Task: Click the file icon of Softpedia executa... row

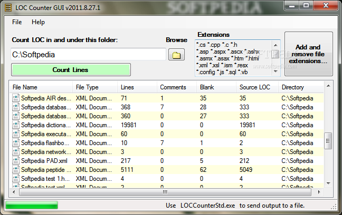Action: point(16,134)
